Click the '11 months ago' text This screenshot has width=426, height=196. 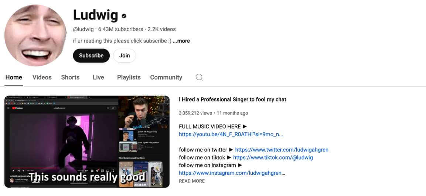click(x=232, y=113)
